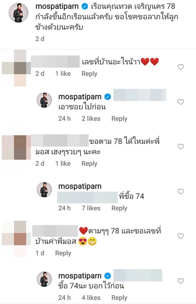Like mospatiparn's reply ซื้อ 74นะ บอกไว้ก่อน
196x304 pixels.
tap(181, 281)
